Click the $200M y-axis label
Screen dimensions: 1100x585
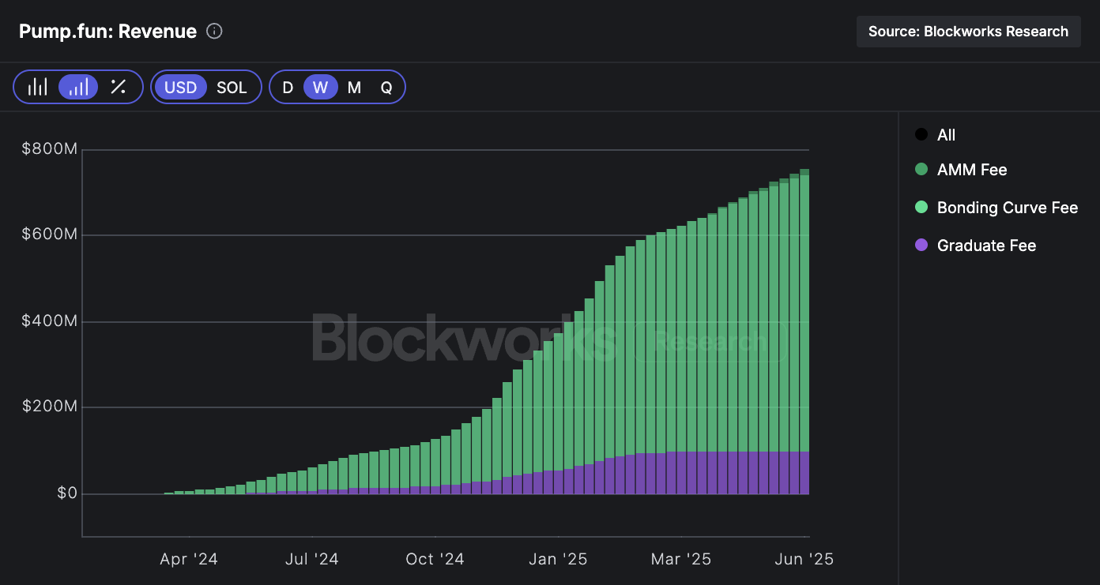click(49, 407)
